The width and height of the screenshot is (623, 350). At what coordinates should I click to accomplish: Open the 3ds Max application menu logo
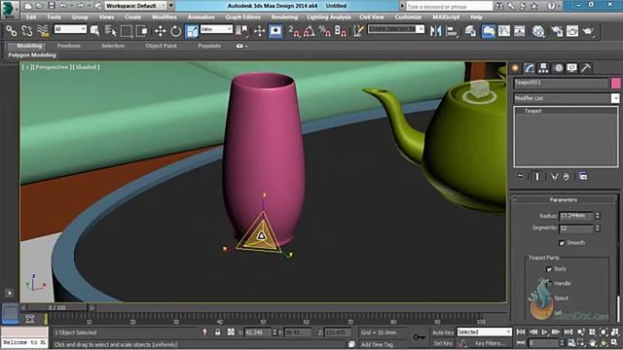point(10,10)
